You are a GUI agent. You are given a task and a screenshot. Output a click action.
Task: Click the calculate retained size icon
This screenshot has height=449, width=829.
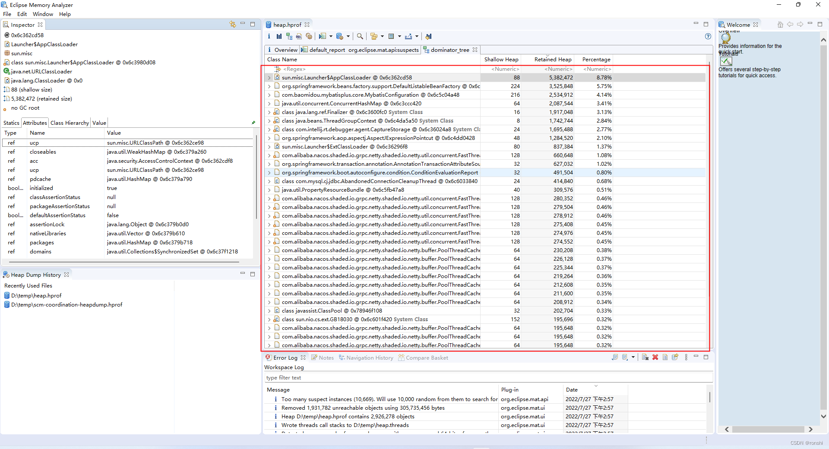pos(391,36)
